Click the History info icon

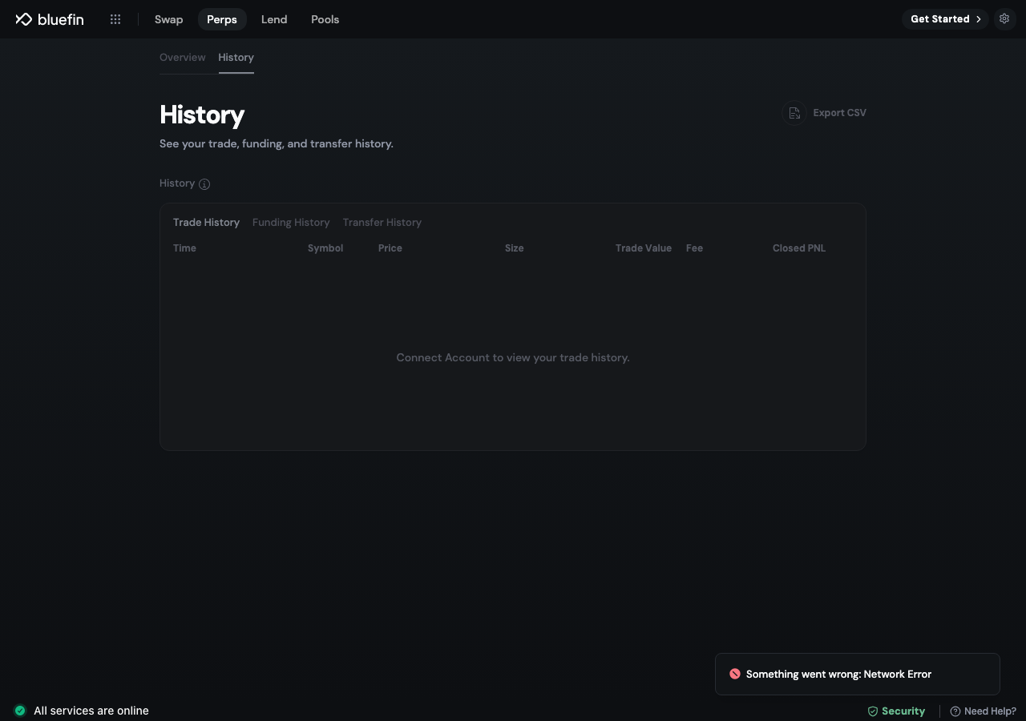[204, 184]
